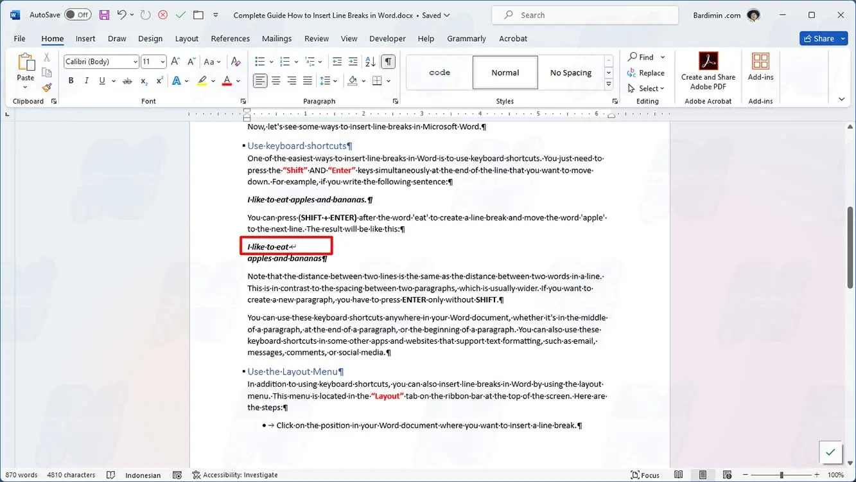
Task: Toggle Focus mode in status bar
Action: (x=645, y=475)
